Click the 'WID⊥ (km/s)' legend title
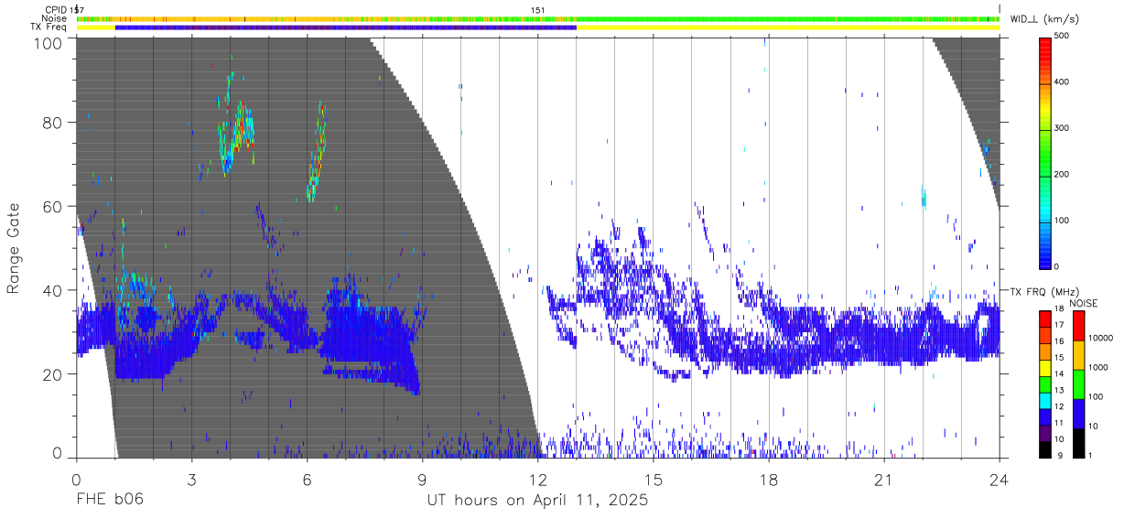The width and height of the screenshot is (1124, 519). click(x=1044, y=19)
